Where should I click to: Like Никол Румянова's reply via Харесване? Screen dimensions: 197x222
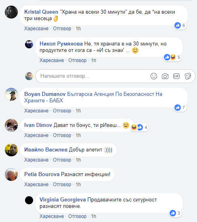click(52, 60)
